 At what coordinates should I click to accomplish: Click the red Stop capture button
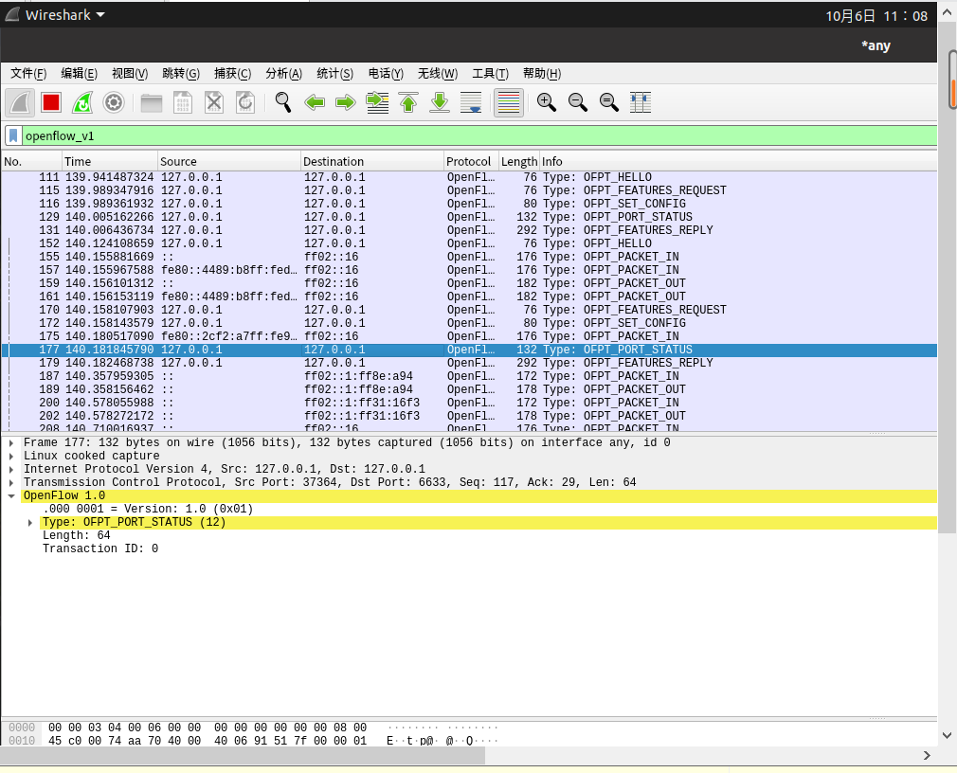tap(51, 102)
